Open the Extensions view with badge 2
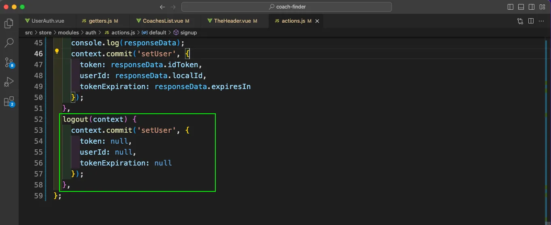Viewport: 551px width, 225px height. (9, 101)
